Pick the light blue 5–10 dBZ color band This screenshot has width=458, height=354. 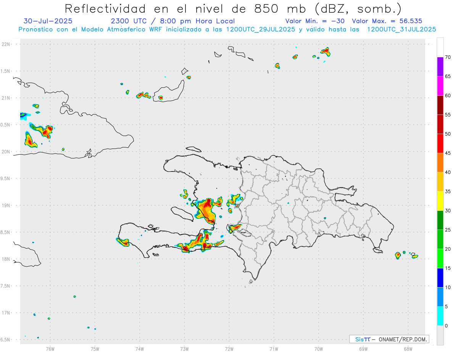pos(440,297)
